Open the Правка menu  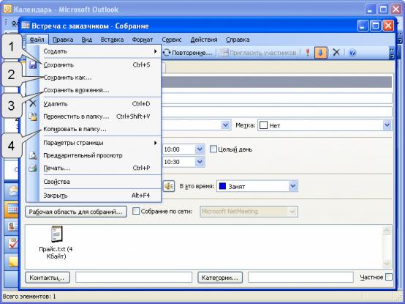pos(63,40)
